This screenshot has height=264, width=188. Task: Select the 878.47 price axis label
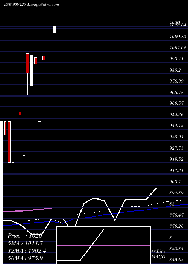point(176,215)
